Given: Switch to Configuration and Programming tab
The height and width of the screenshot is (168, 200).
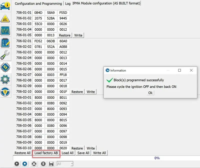Looking at the screenshot, I should coord(38,3).
